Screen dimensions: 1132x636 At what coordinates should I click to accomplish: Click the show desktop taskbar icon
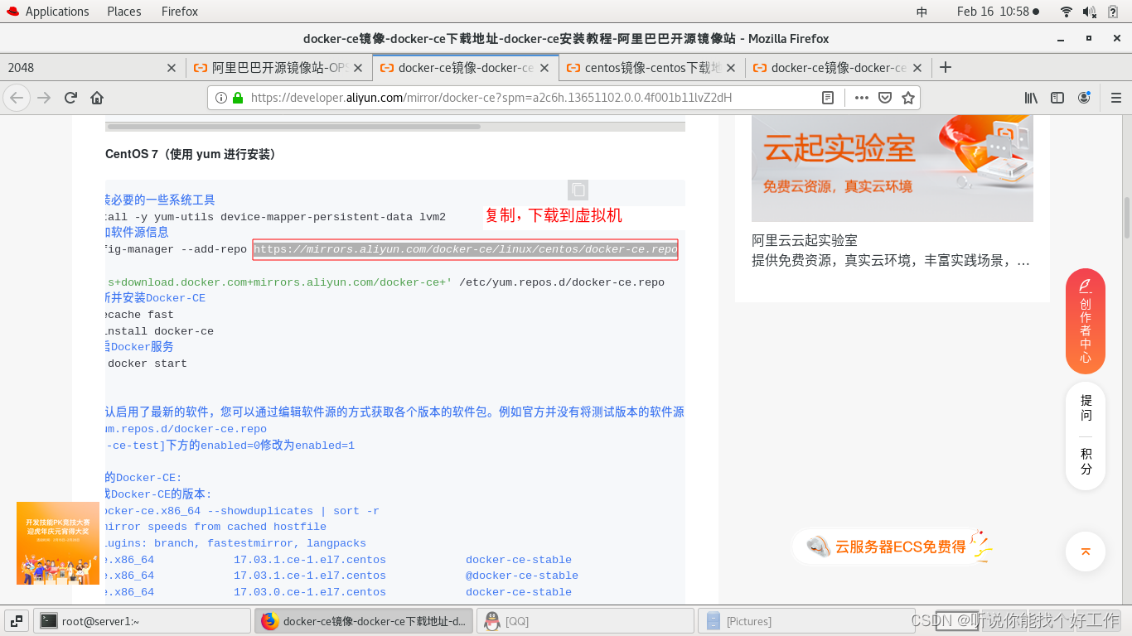click(x=17, y=621)
